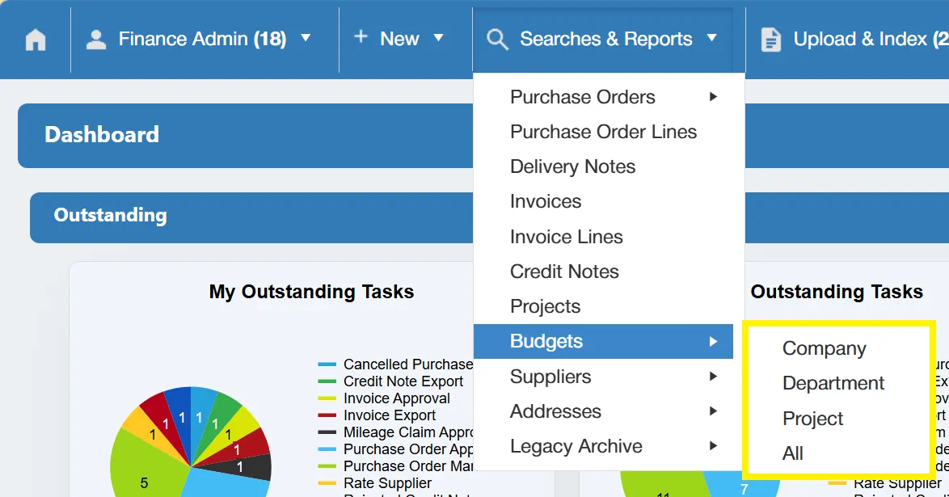Select Purchase Order Lines

tap(603, 132)
